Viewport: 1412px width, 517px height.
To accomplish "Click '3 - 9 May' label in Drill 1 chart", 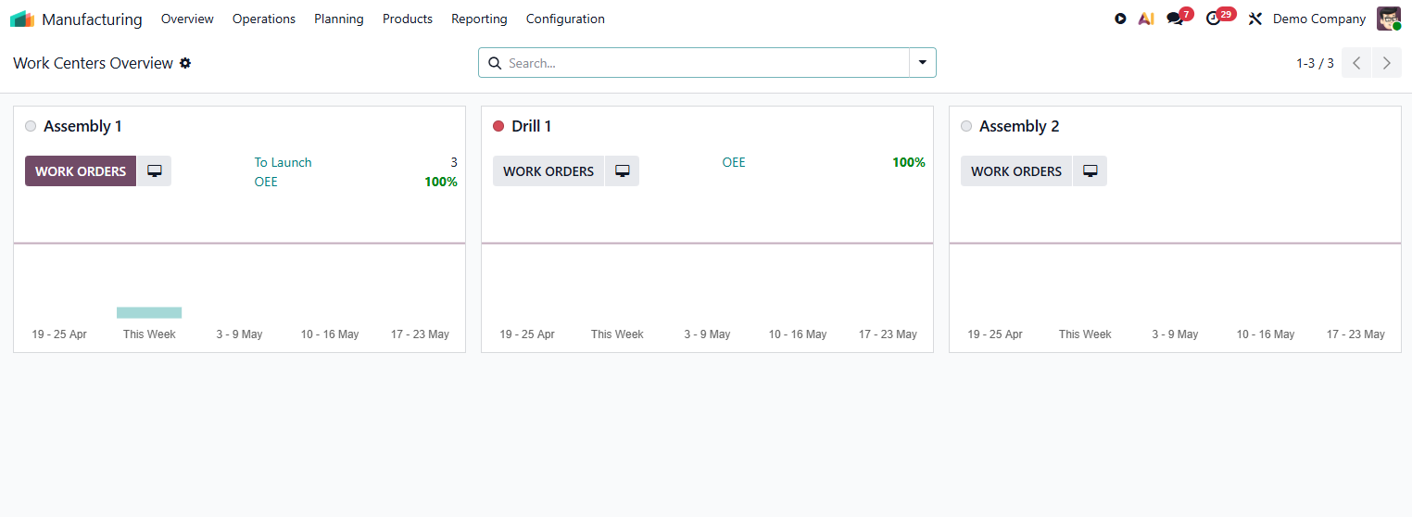I will coord(707,334).
